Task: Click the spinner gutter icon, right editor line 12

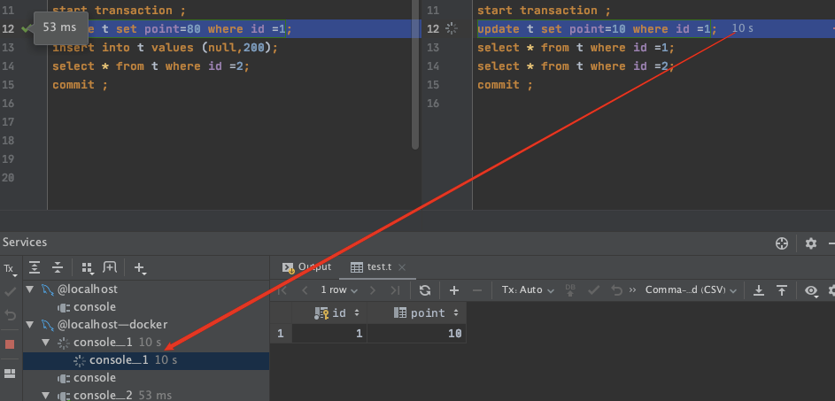Action: [x=452, y=28]
